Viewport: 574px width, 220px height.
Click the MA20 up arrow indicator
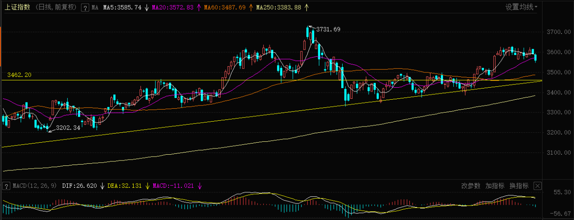coord(199,8)
